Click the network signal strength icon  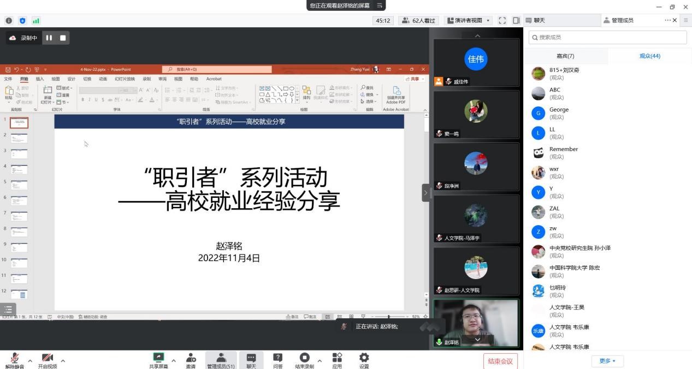click(36, 21)
